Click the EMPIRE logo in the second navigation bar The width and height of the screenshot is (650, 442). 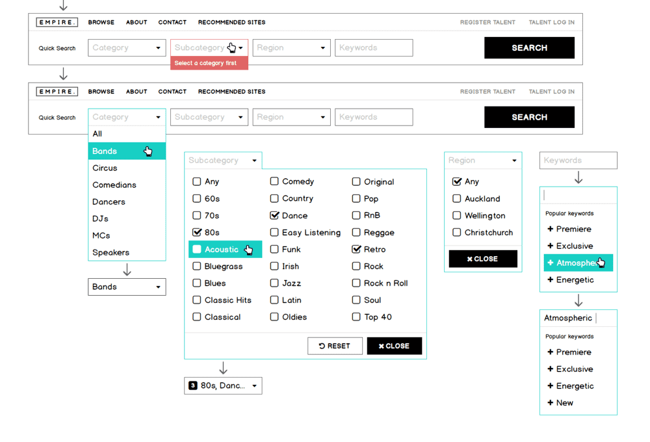[57, 91]
